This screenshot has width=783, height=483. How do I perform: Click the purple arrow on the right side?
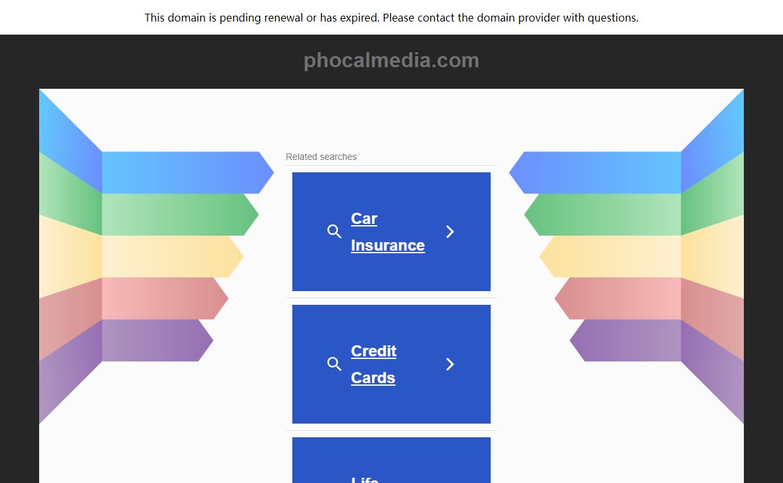click(x=626, y=340)
